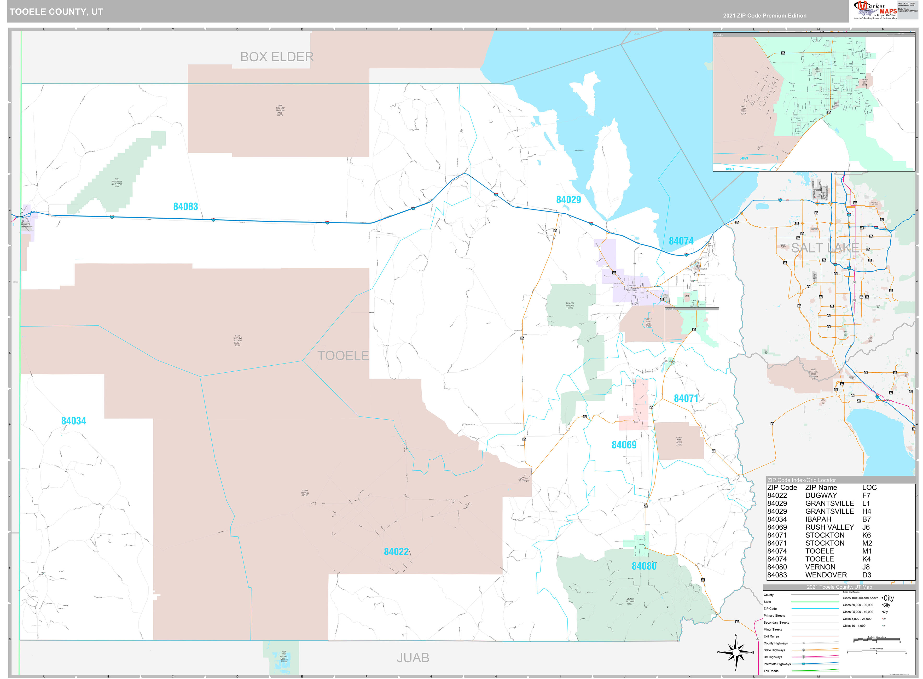Click the Scale in Kilometers bar

point(876,640)
